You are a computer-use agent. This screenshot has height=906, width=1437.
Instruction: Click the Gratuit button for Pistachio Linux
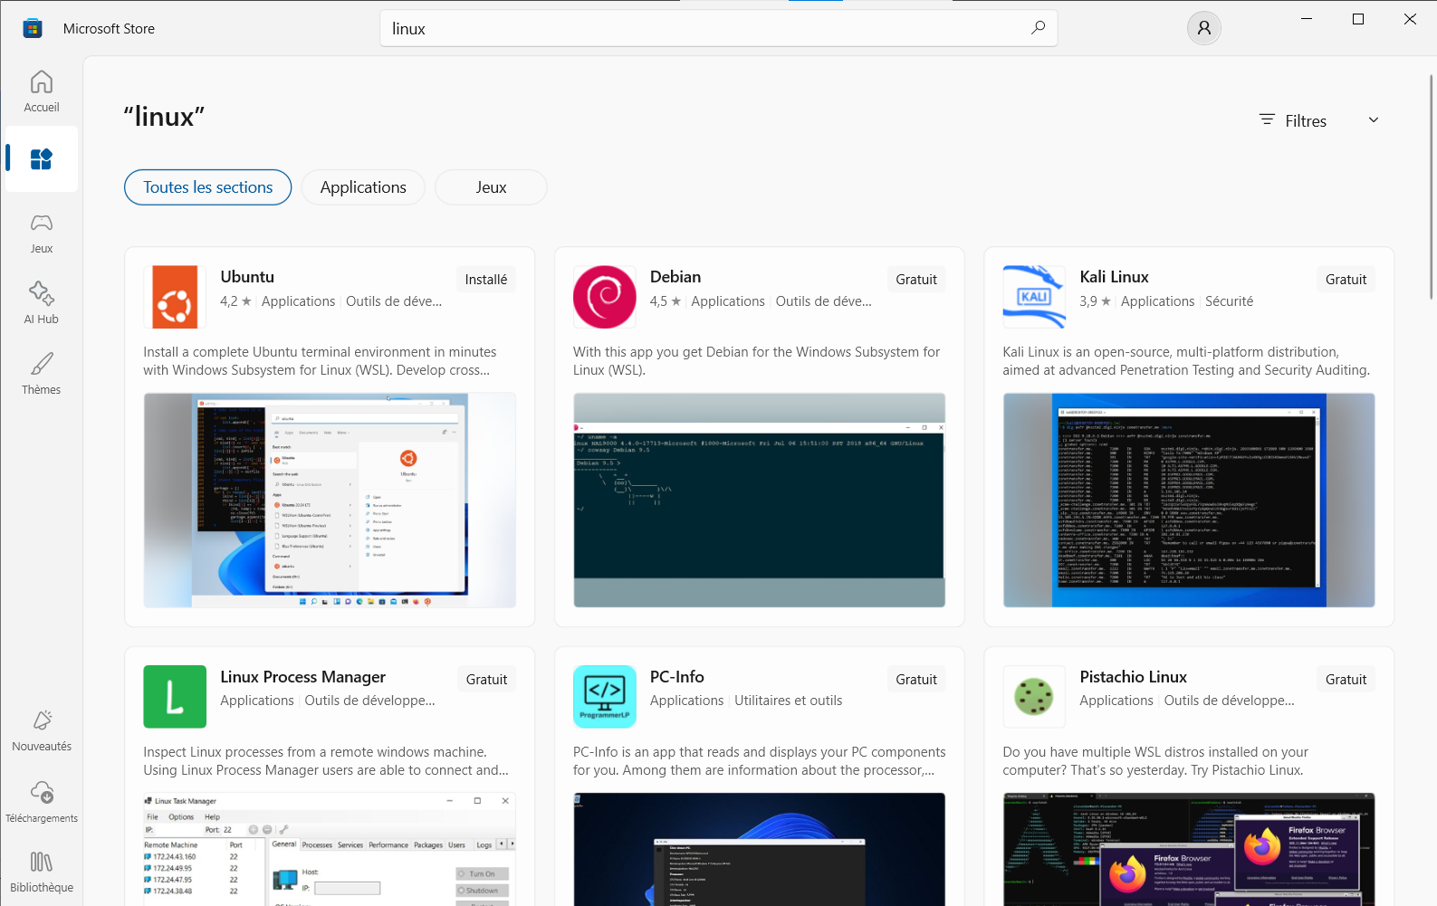(1346, 680)
